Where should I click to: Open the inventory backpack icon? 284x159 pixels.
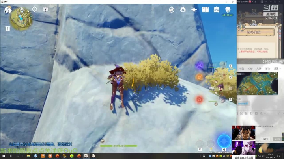tap(217, 9)
